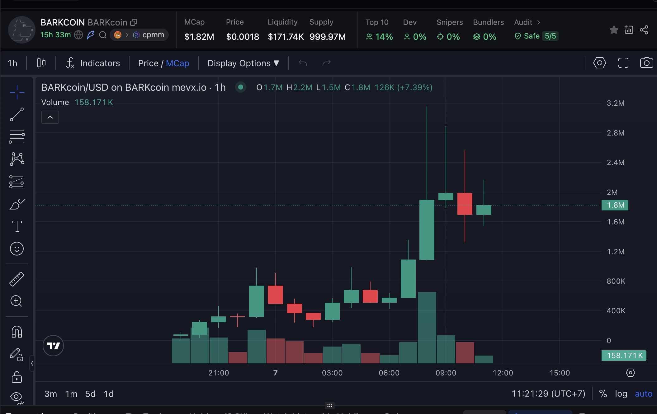Toggle stay in drawing mode
The height and width of the screenshot is (414, 657).
[x=17, y=354]
